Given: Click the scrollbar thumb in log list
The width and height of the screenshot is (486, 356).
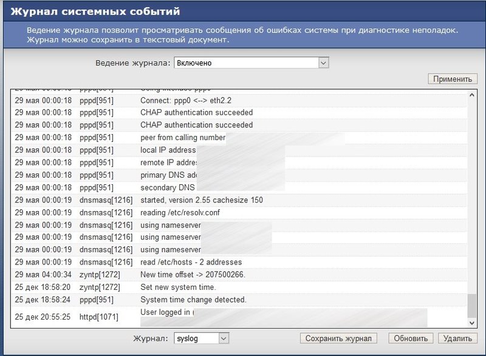Looking at the screenshot, I should [472, 306].
